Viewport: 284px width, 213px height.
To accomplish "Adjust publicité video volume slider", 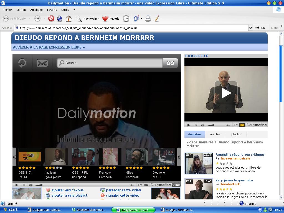I will 210,125.
